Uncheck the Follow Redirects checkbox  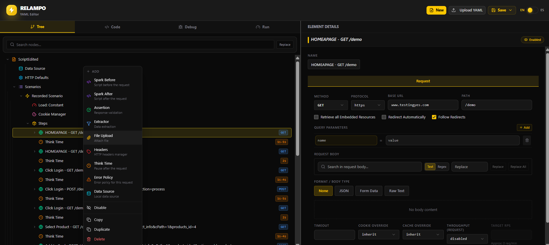click(x=434, y=117)
